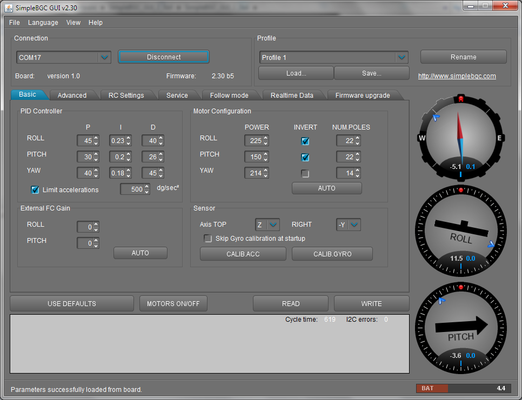
Task: Open the Language menu
Action: click(43, 23)
